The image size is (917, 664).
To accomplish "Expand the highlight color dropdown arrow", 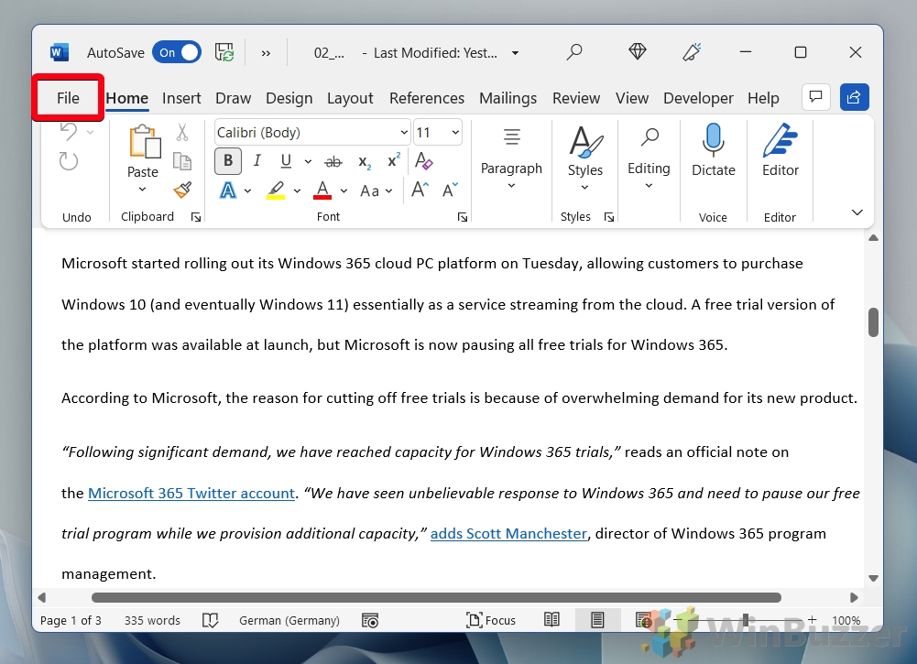I will coord(297,191).
